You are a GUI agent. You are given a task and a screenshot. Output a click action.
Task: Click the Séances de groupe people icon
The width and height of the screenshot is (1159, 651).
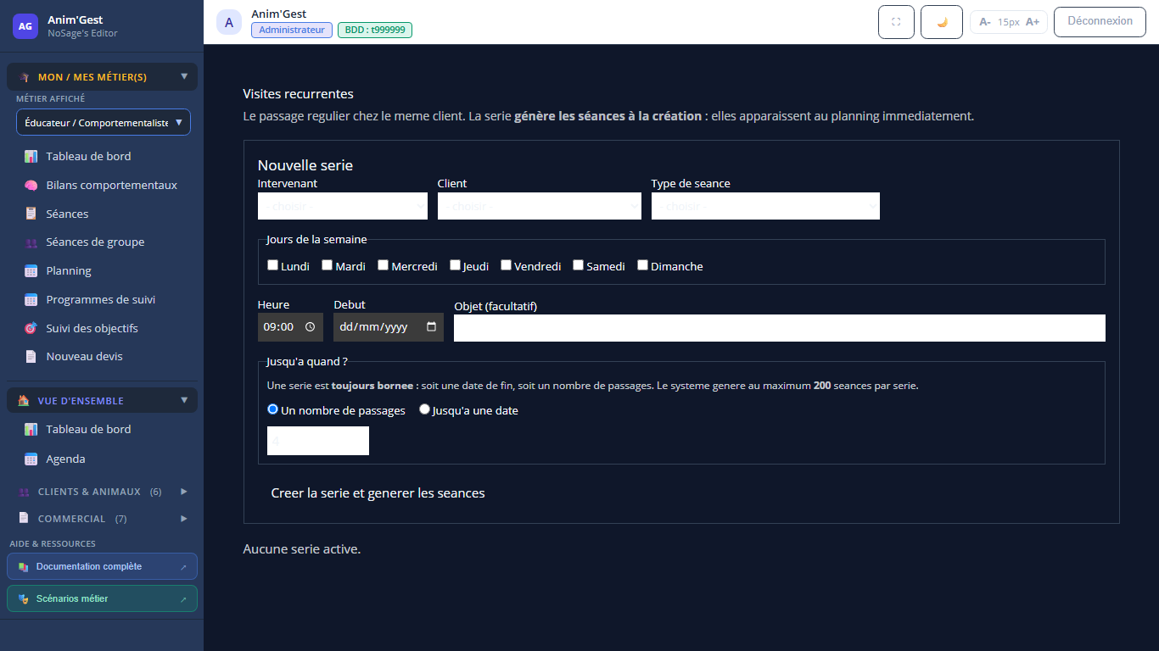pyautogui.click(x=31, y=242)
